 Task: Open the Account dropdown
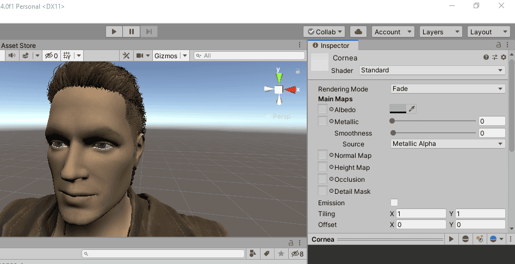(x=393, y=32)
